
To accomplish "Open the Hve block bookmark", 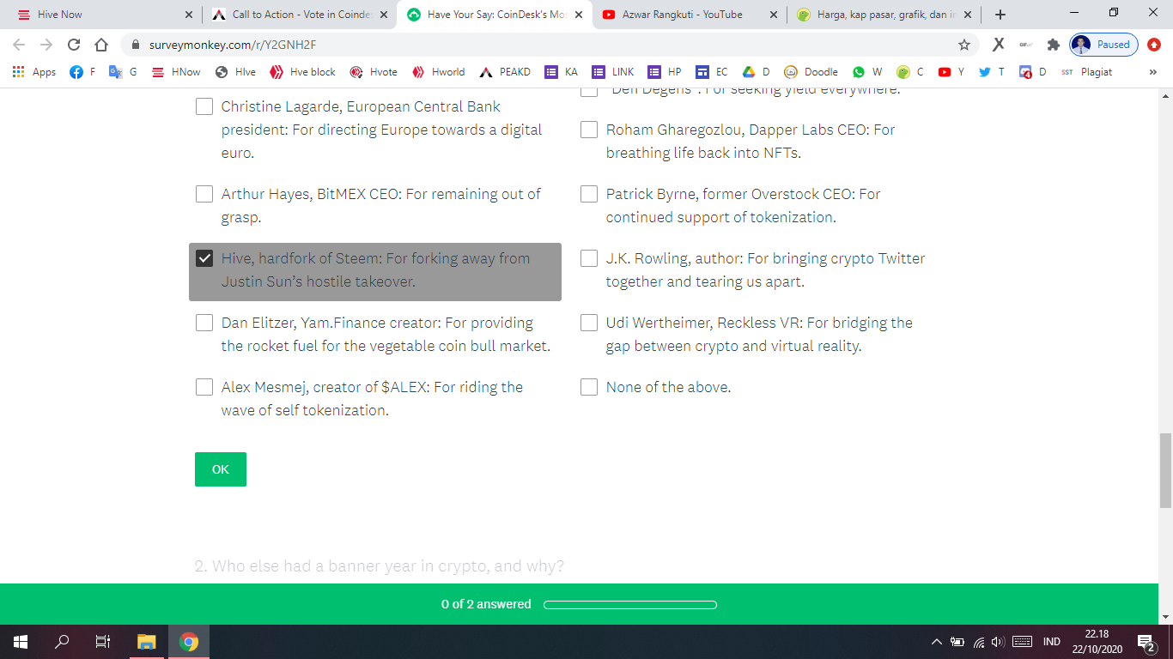I will 302,72.
